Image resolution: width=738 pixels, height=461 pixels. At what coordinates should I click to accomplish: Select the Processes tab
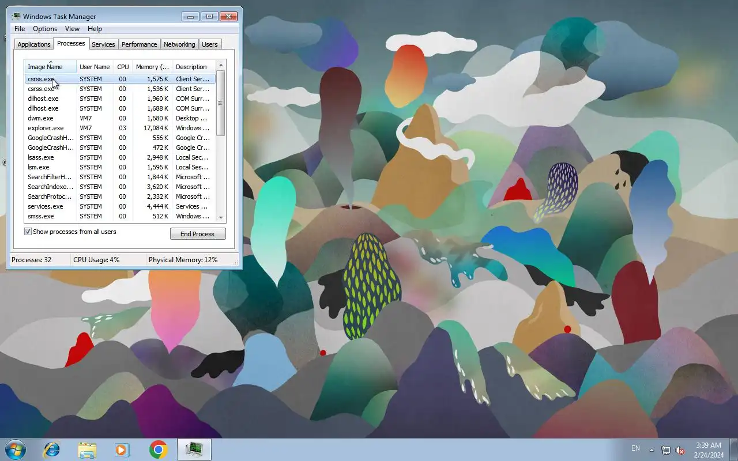[x=71, y=43]
